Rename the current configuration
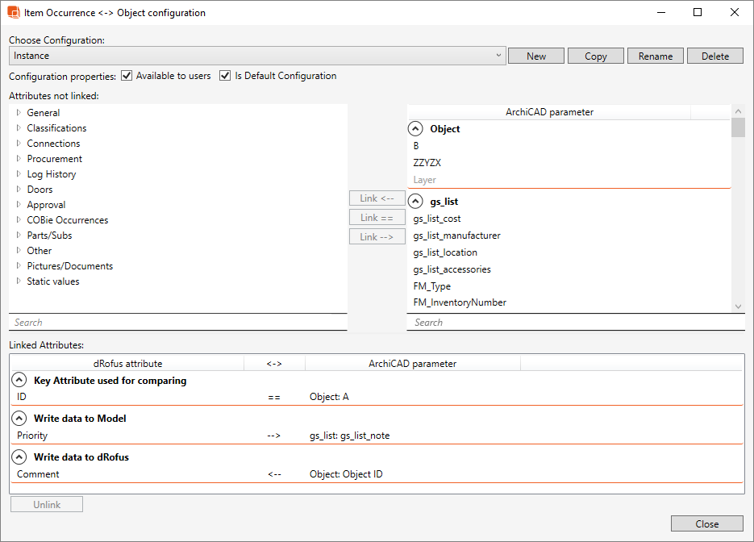 [655, 56]
